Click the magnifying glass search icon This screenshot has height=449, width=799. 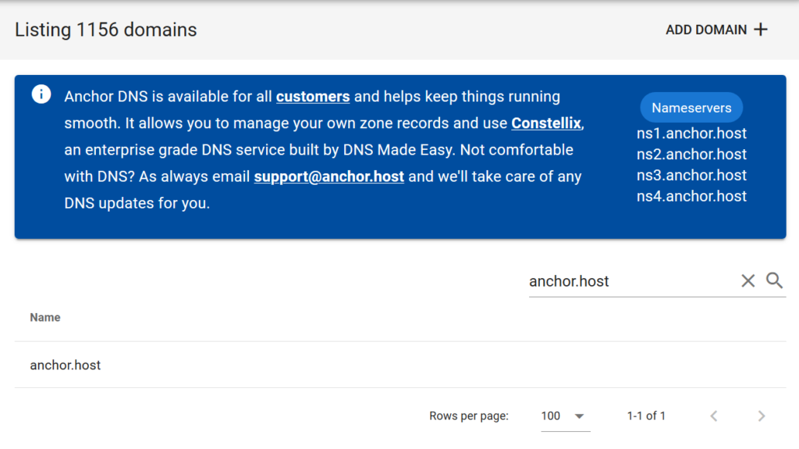click(x=774, y=281)
